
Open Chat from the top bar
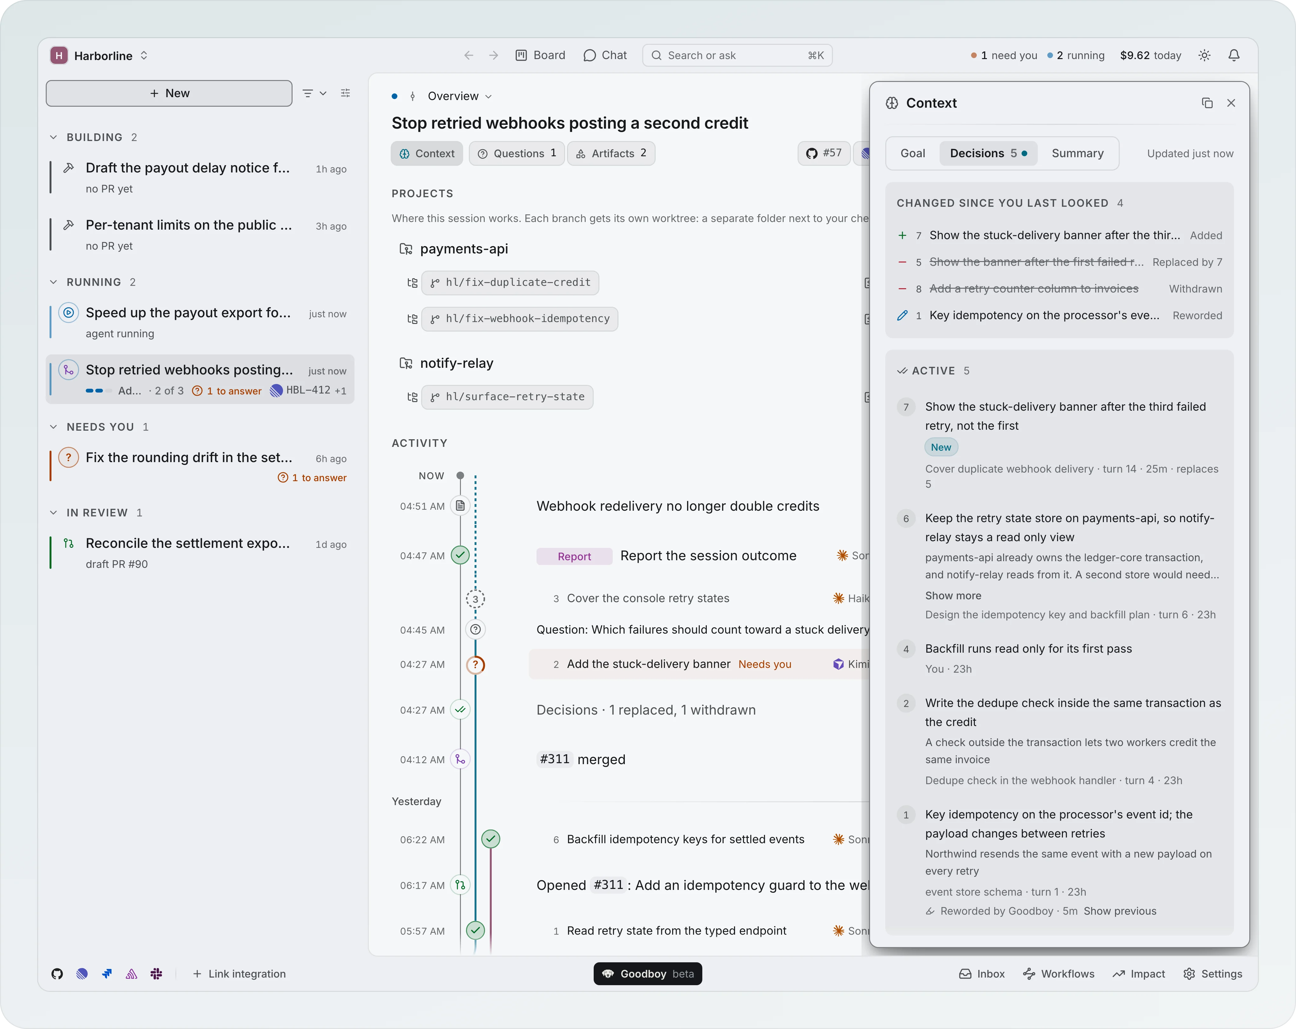click(x=605, y=55)
